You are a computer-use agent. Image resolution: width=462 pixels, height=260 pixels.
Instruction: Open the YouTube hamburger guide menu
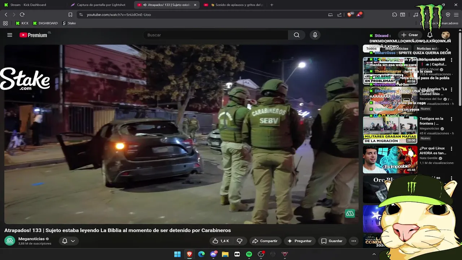(x=10, y=35)
